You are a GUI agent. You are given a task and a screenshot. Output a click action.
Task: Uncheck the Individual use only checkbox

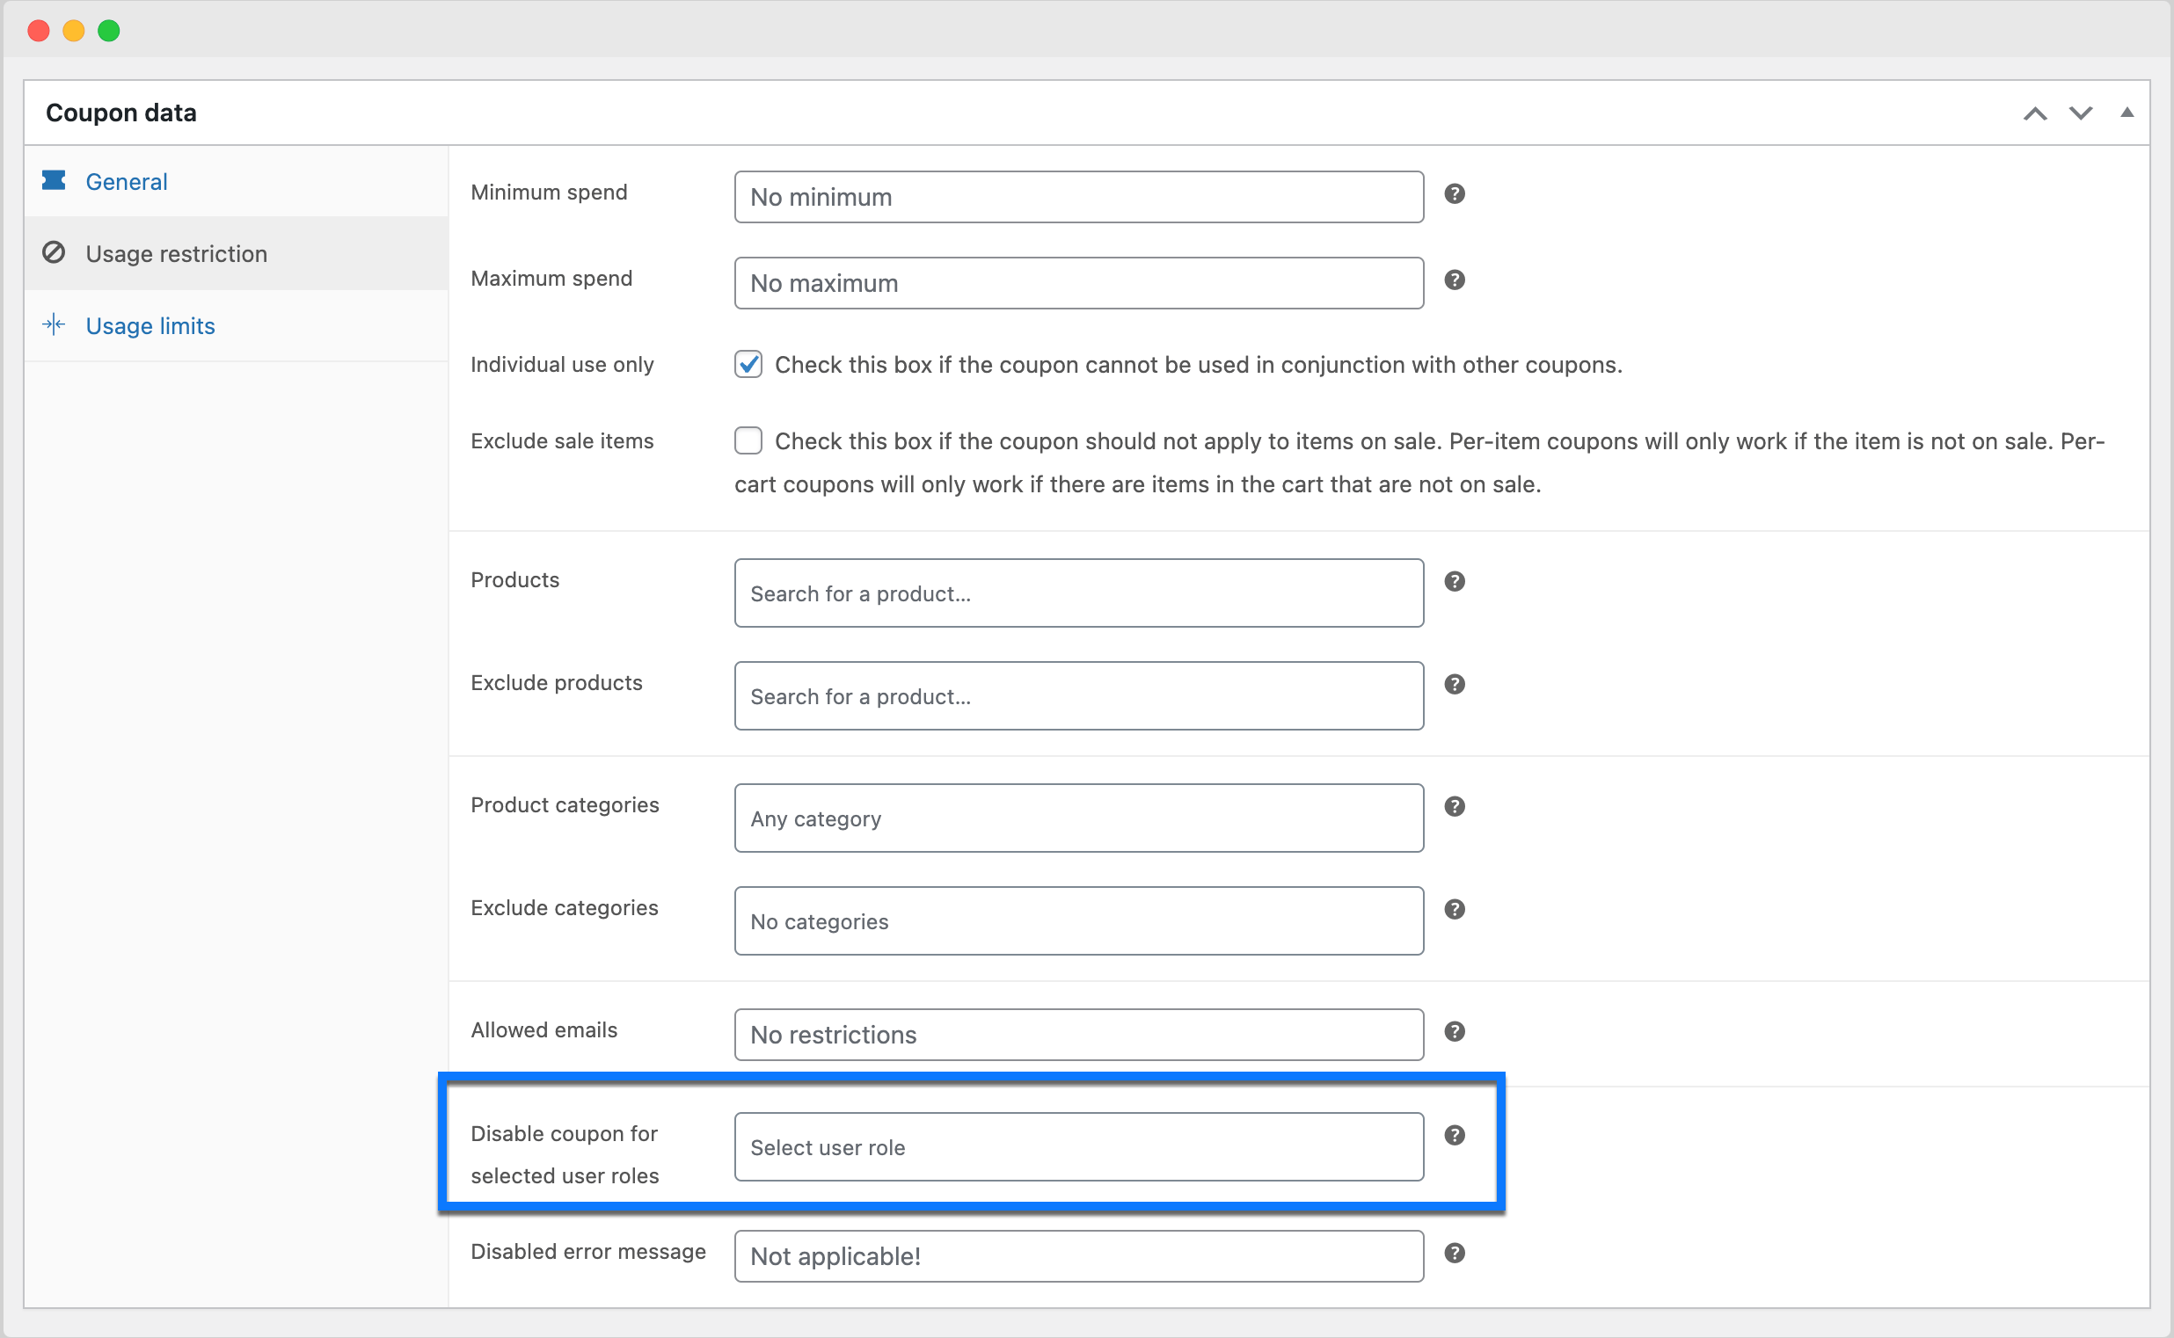click(x=748, y=365)
